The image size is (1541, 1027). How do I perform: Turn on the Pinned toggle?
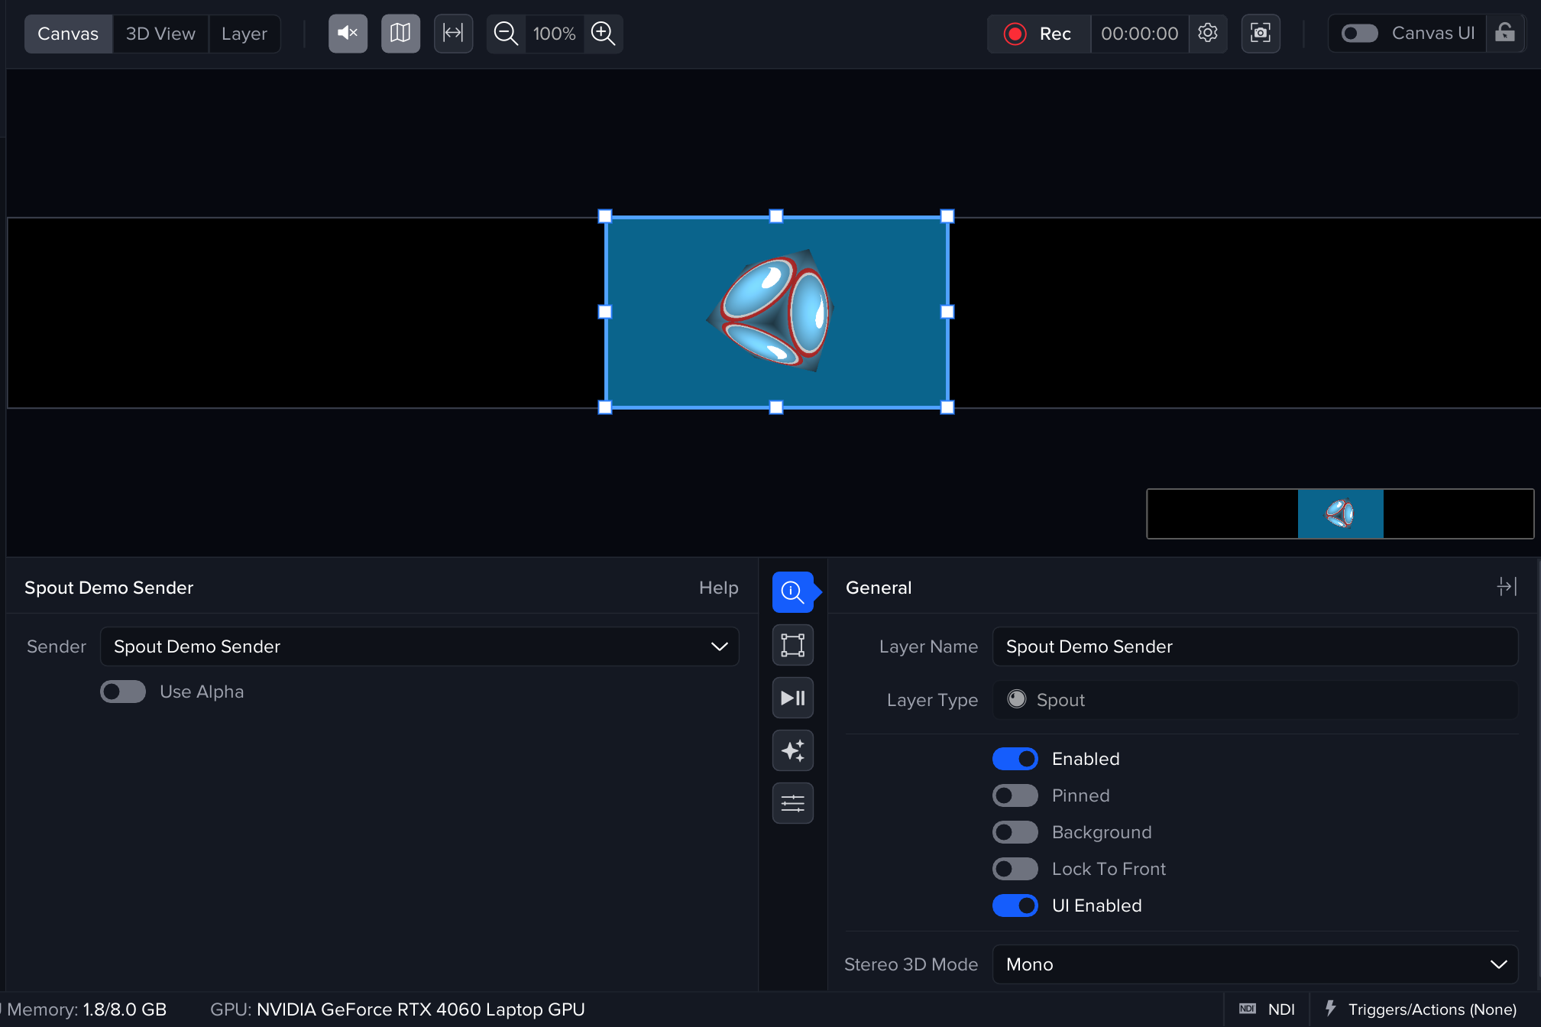(x=1015, y=795)
